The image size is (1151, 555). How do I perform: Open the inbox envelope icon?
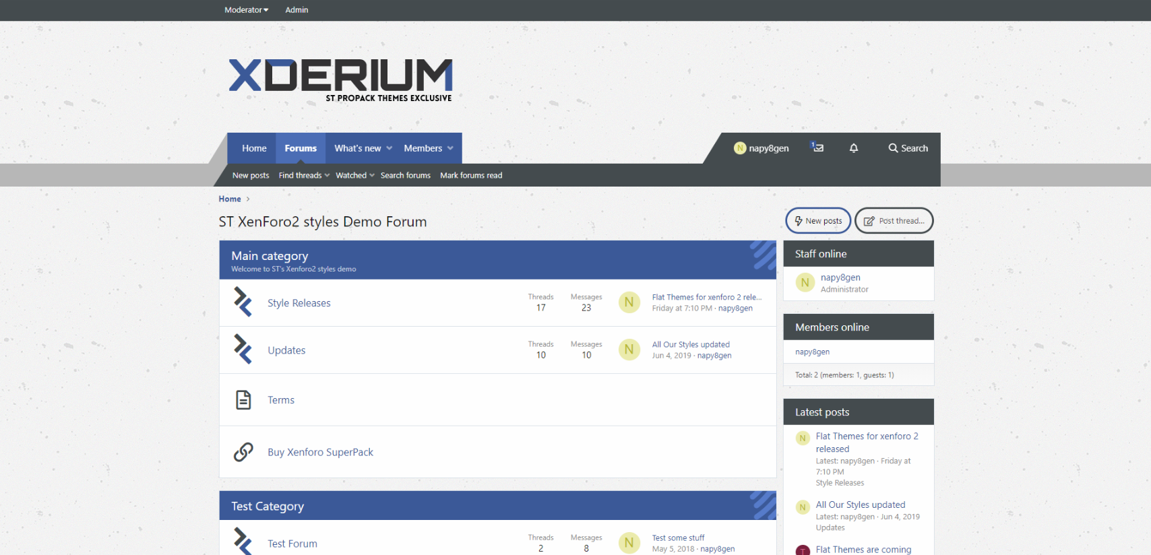pyautogui.click(x=817, y=148)
